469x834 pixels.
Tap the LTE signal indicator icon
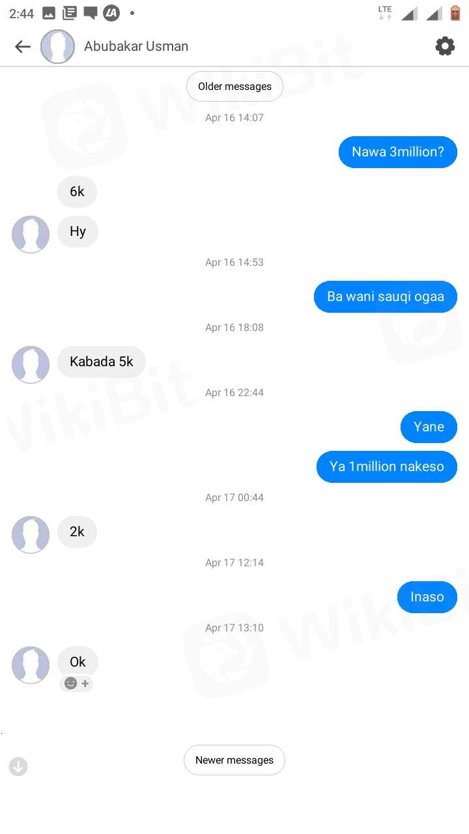(x=385, y=12)
